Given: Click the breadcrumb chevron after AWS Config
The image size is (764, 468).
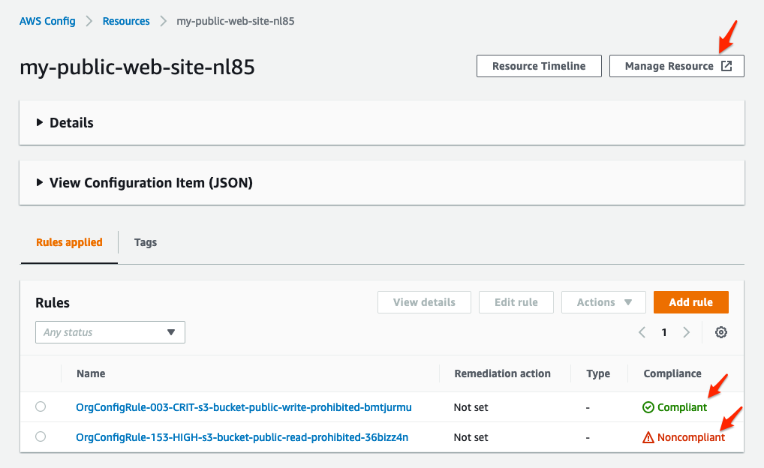Looking at the screenshot, I should [89, 22].
